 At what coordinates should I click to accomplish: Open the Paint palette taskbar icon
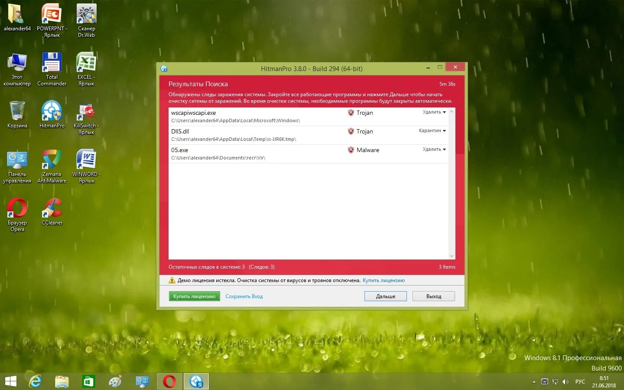[x=115, y=381]
